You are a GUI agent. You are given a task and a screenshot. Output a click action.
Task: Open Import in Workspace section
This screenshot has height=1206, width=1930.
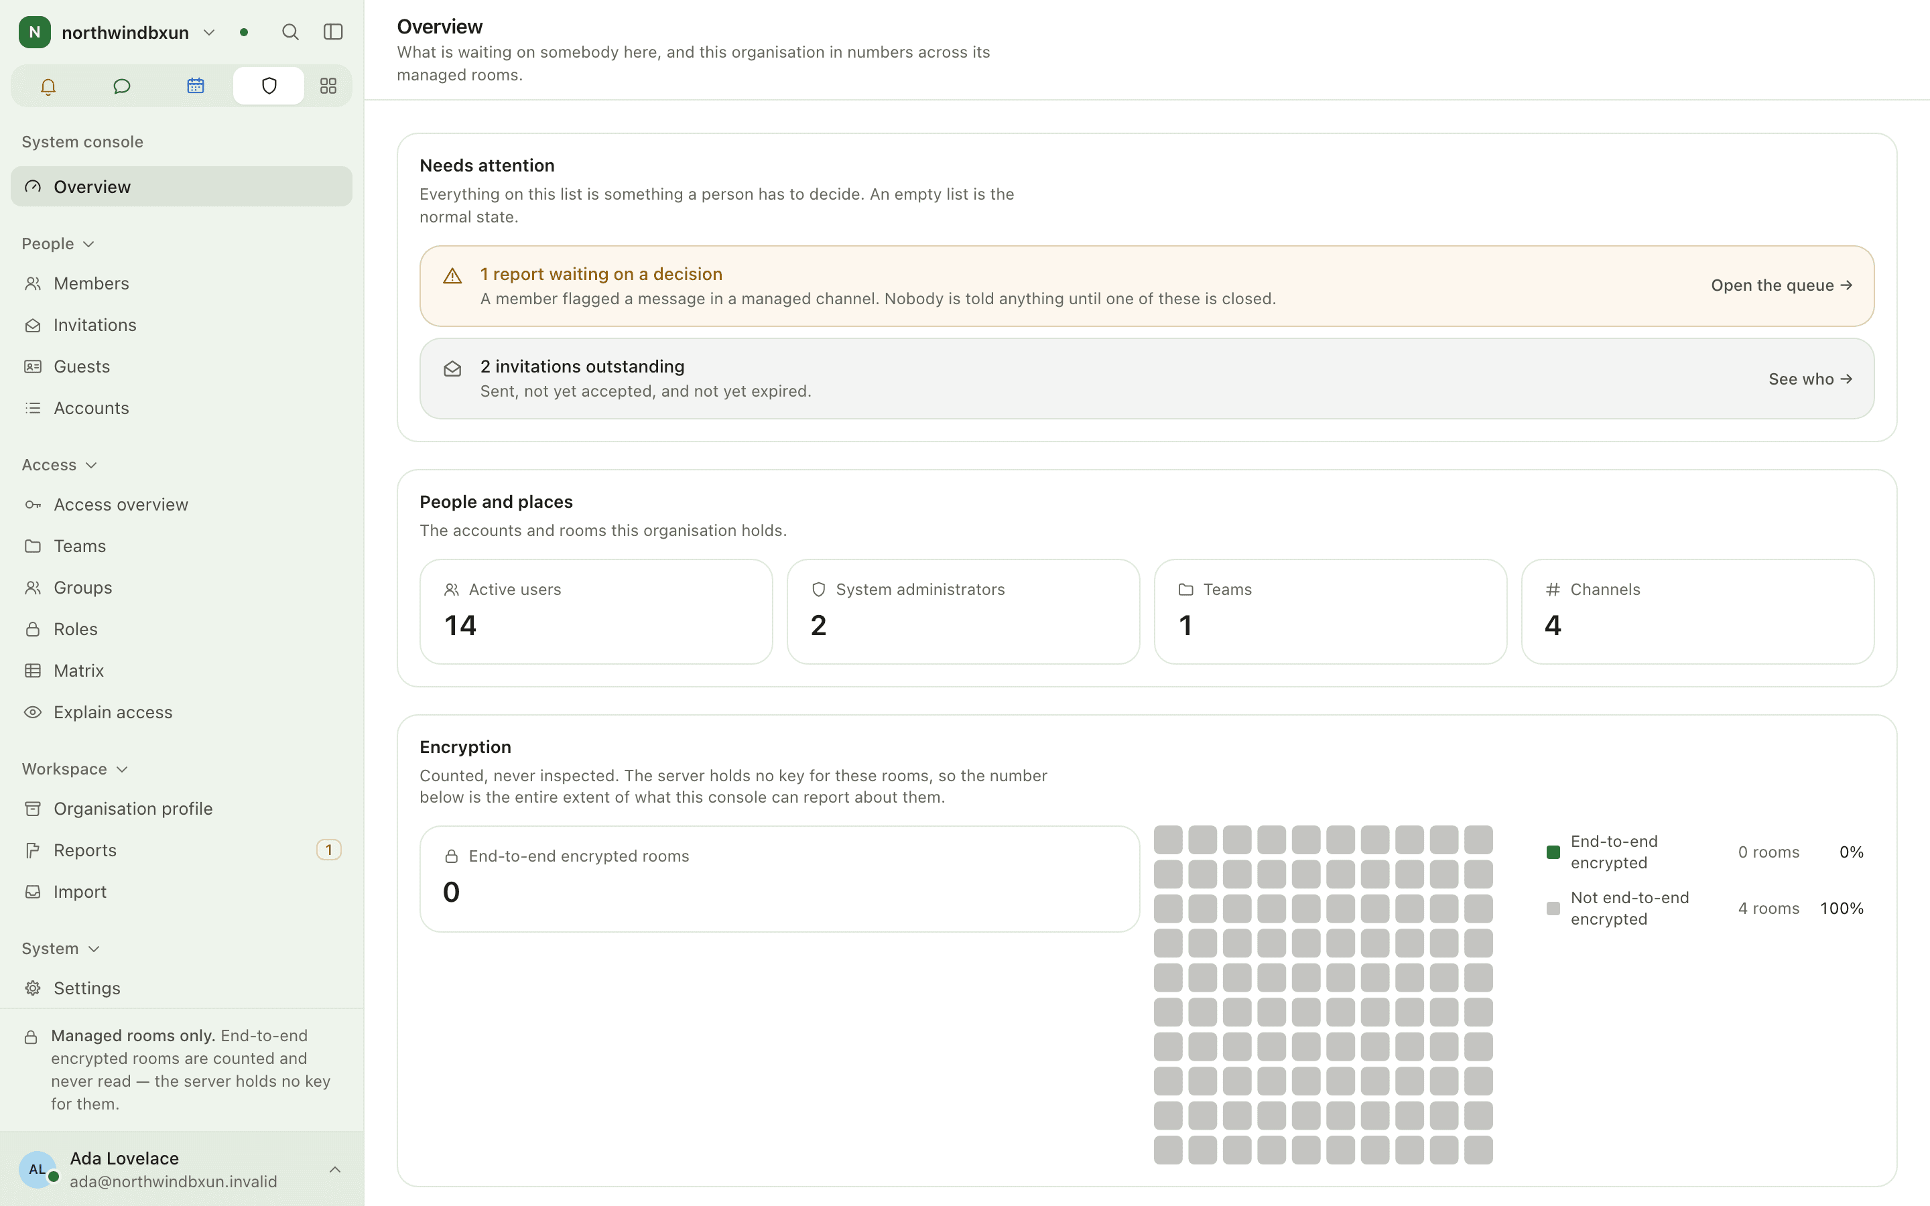click(182, 892)
